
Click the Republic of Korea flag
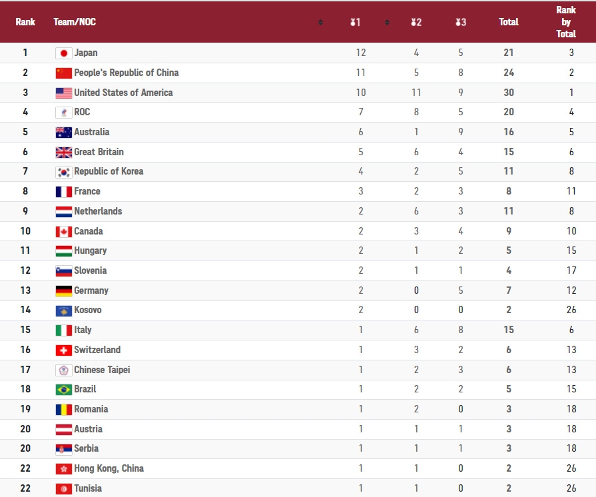click(63, 173)
